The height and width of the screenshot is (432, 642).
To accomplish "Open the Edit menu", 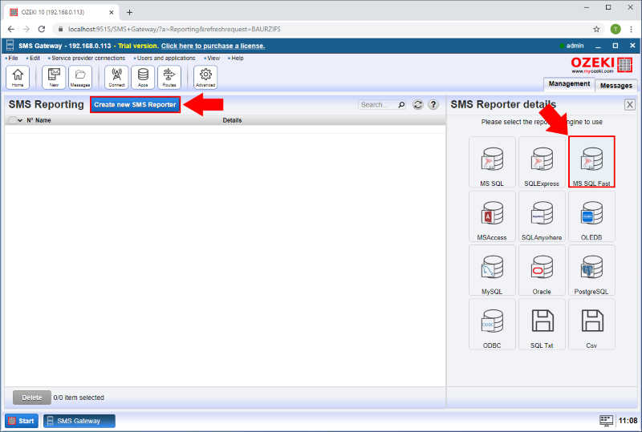I will click(x=35, y=58).
